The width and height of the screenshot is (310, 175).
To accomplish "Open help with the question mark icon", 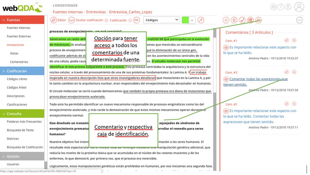I will 281,7.
